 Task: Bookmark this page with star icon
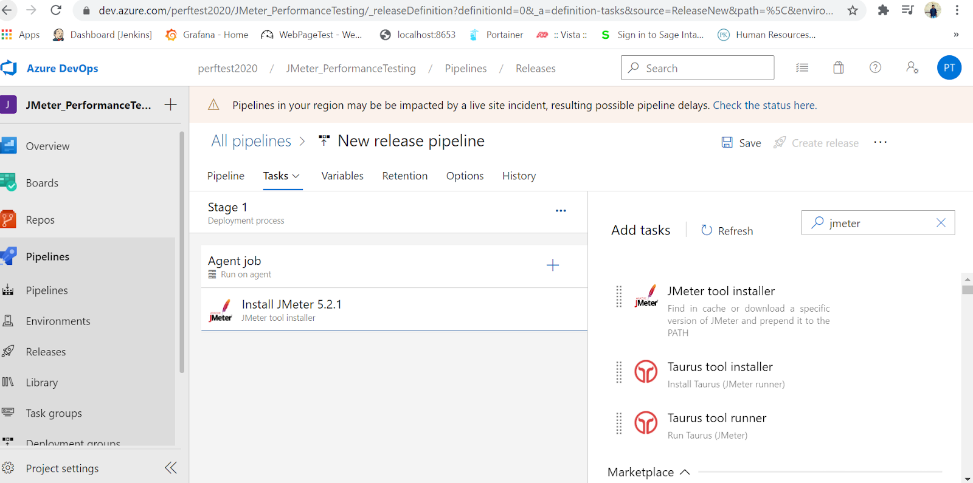click(853, 10)
